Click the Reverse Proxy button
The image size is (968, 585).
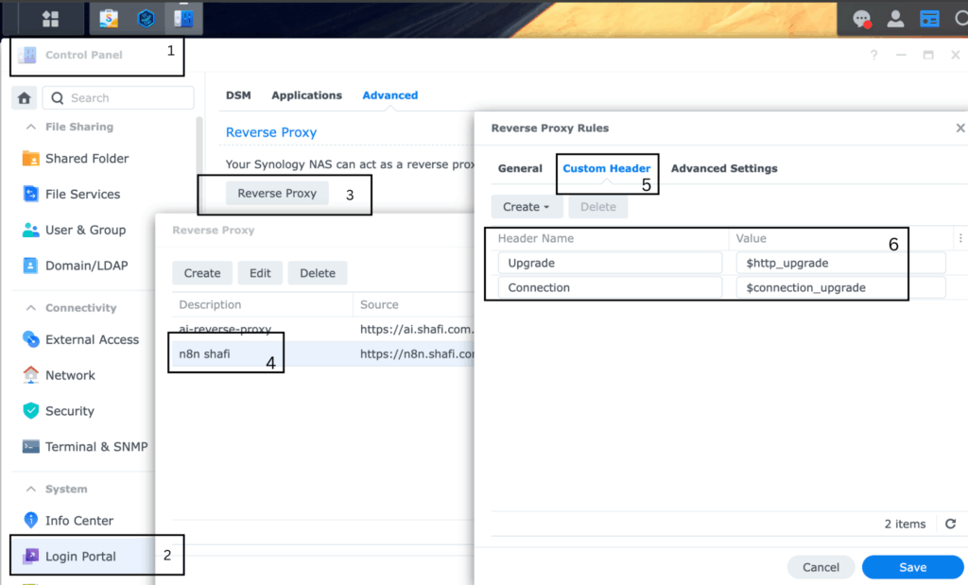pos(277,193)
